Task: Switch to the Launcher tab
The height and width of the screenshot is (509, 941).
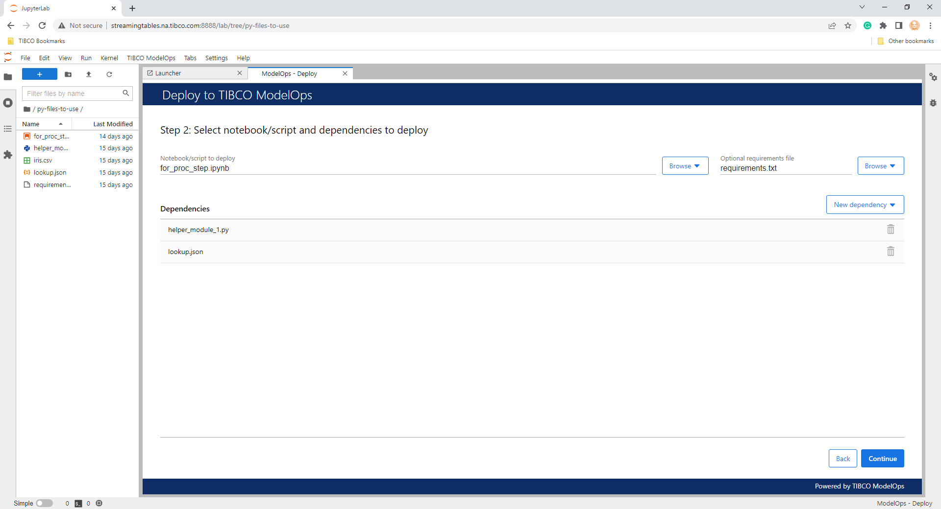Action: click(195, 73)
